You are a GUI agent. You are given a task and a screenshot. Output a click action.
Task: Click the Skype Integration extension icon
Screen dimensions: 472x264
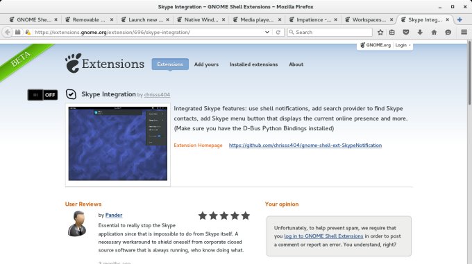(x=71, y=94)
